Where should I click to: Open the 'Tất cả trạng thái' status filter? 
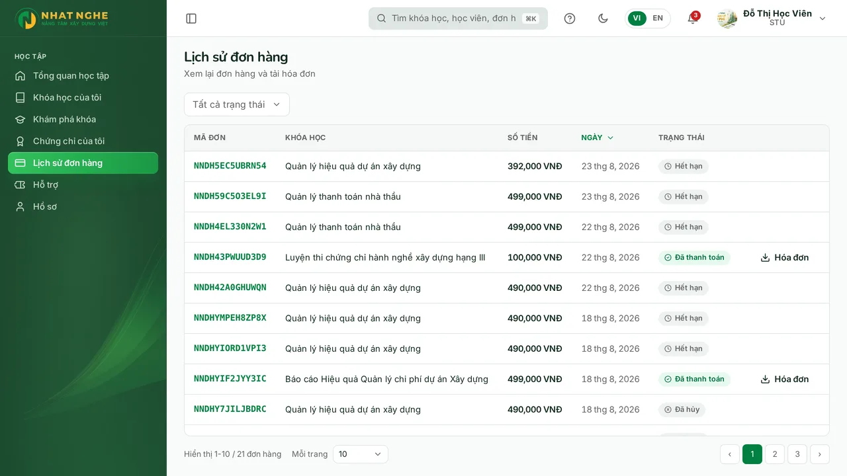click(237, 104)
